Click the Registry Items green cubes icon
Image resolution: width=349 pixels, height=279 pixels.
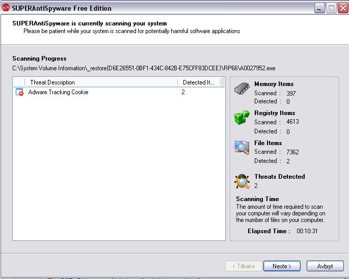pos(241,118)
